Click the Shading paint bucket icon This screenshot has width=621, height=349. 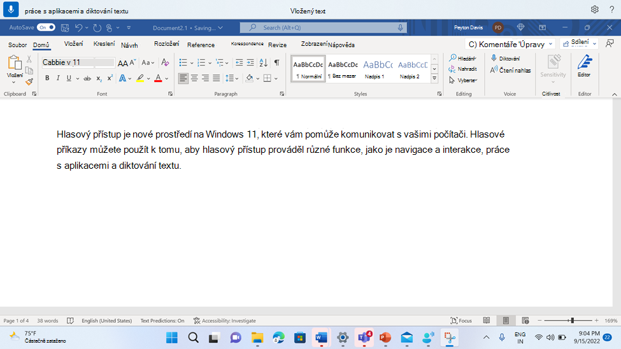click(x=249, y=78)
